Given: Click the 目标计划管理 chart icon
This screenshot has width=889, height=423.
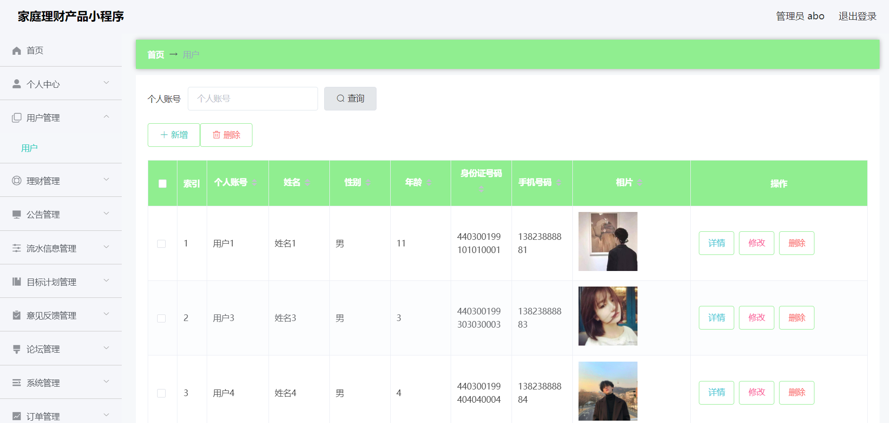Looking at the screenshot, I should [x=17, y=282].
